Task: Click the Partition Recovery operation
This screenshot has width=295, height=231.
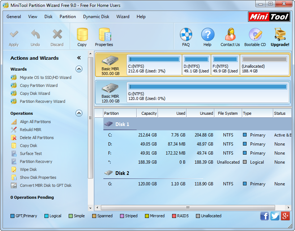Action: coord(36,161)
